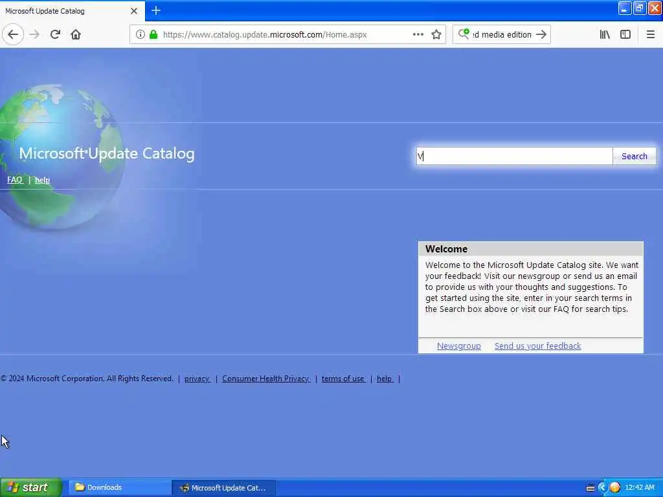Toggle the sidebar view icon

[625, 35]
